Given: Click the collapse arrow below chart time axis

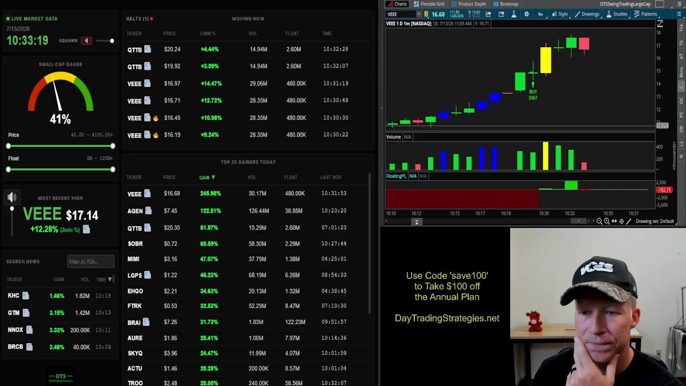Looking at the screenshot, I should [x=416, y=221].
